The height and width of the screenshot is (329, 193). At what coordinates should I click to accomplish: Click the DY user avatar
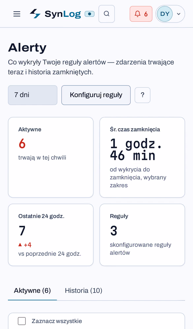(x=165, y=14)
